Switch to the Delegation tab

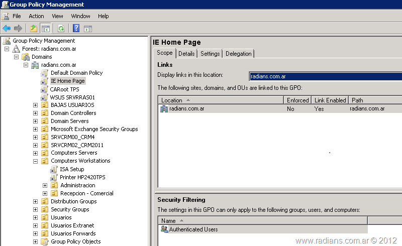[x=239, y=54]
